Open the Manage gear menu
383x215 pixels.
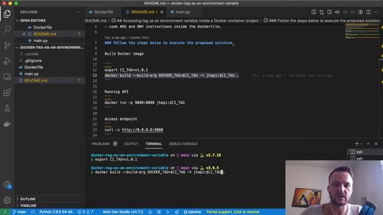click(x=7, y=200)
